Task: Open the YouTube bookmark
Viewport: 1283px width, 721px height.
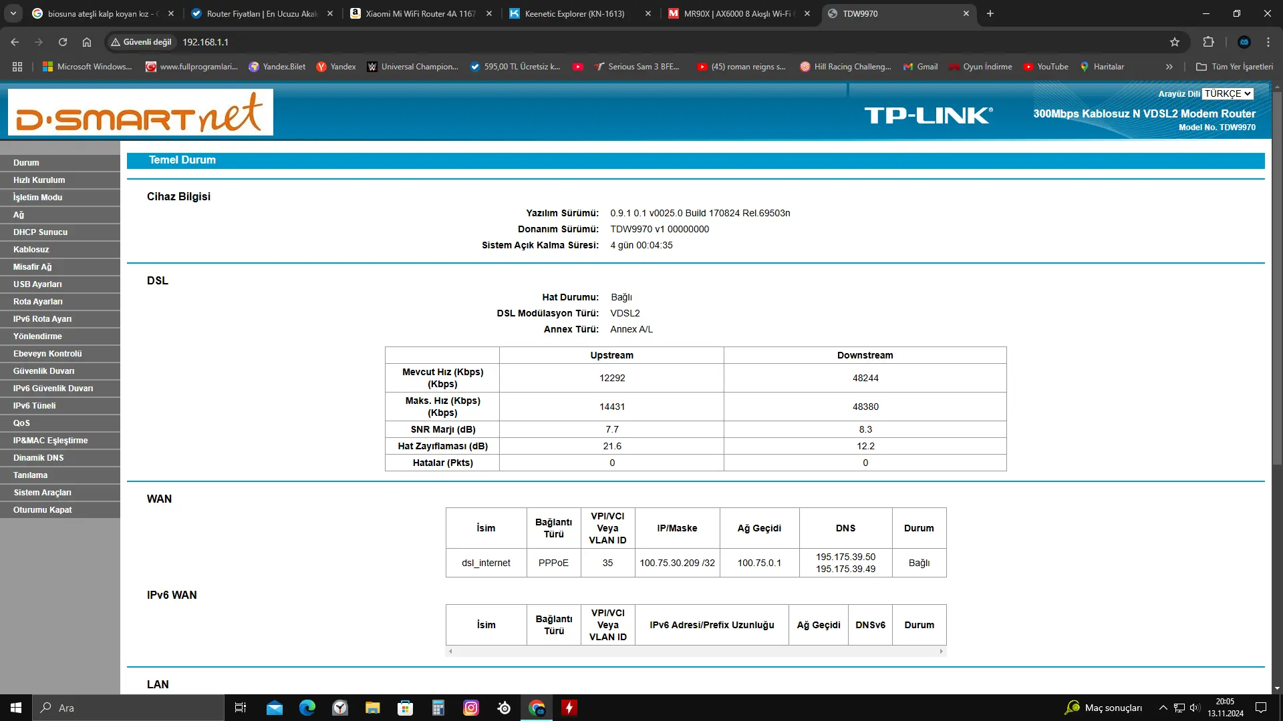Action: [x=1046, y=67]
